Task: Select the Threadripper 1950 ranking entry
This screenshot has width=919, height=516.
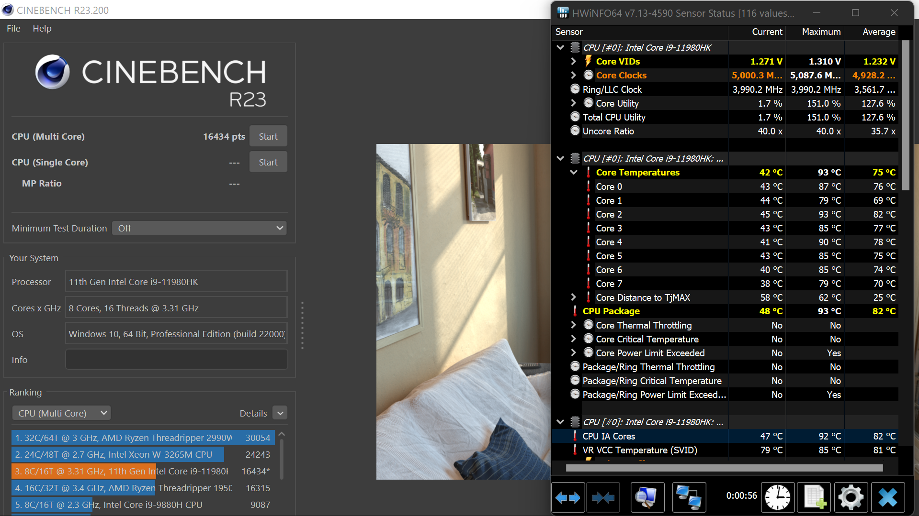Action: (143, 488)
